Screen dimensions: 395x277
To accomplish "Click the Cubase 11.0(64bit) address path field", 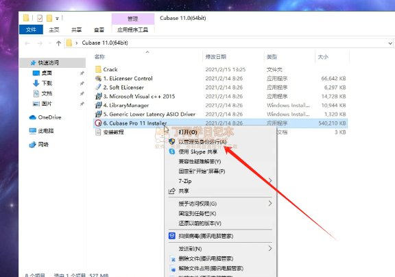I will coord(105,43).
